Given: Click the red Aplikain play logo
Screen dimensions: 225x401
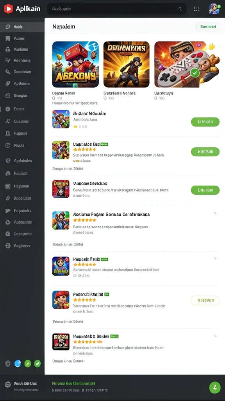Looking at the screenshot, I should click(9, 9).
